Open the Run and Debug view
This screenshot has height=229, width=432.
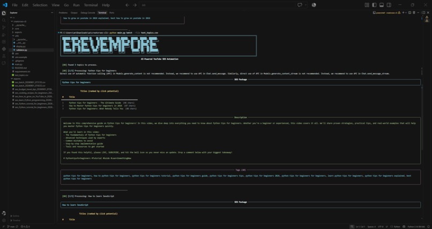click(4, 35)
